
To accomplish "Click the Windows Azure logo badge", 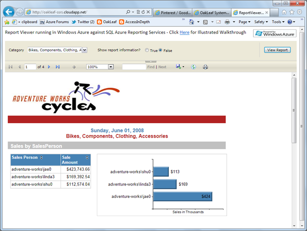I will point(275,34).
